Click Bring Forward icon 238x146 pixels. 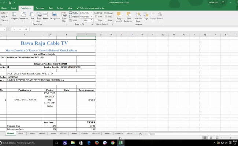(x=119, y=14)
